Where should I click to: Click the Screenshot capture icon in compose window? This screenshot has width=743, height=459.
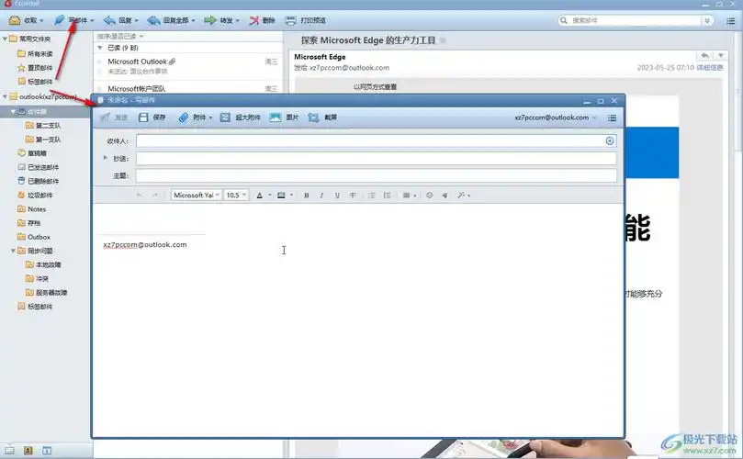(x=313, y=117)
